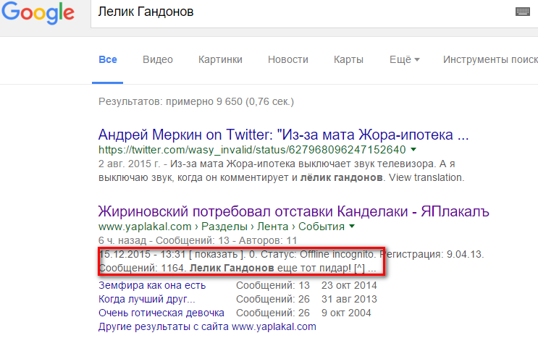
Task: Switch to the Картинки tab
Action: (x=220, y=59)
